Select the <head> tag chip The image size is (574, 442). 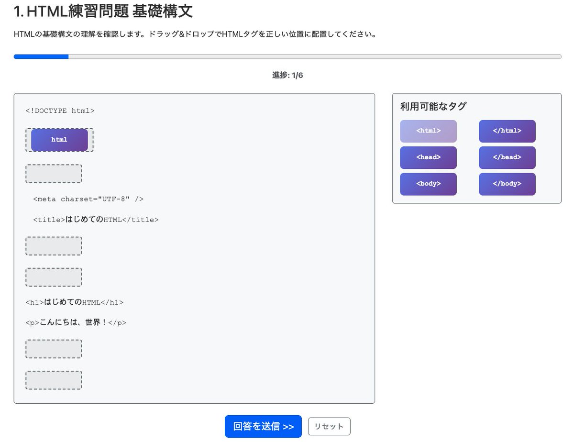[429, 157]
